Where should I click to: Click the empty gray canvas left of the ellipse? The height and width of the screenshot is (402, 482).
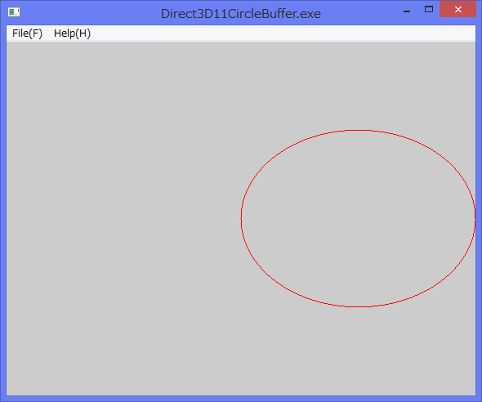[123, 218]
